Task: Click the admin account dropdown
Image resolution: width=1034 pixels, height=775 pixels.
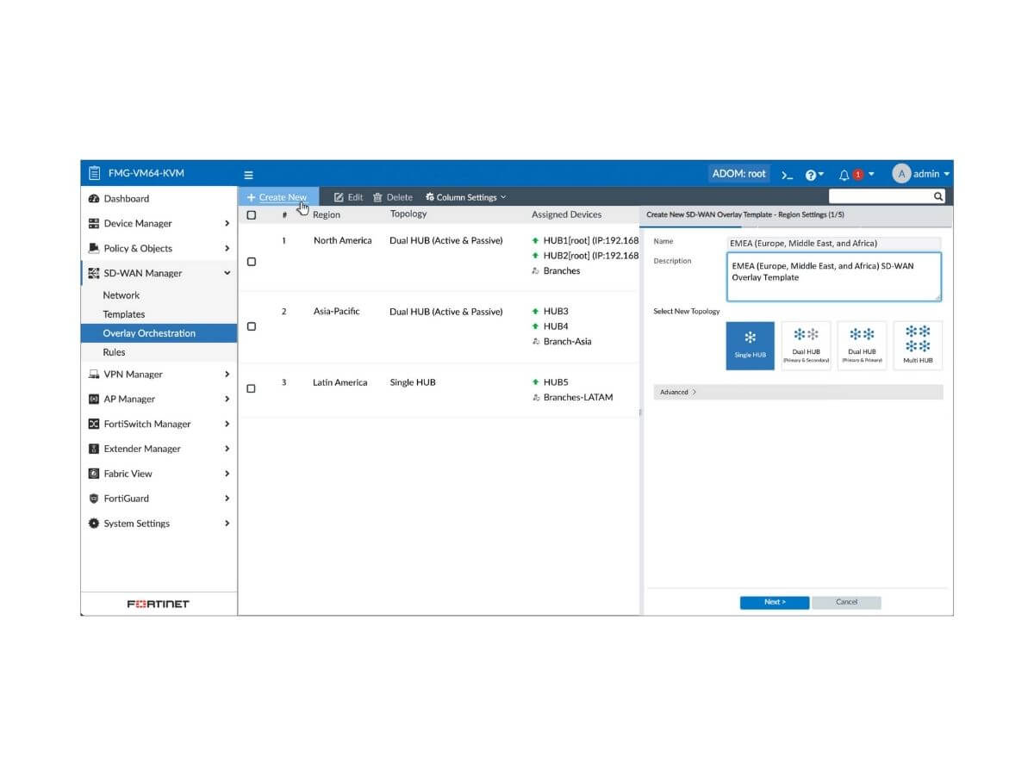Action: tap(924, 174)
